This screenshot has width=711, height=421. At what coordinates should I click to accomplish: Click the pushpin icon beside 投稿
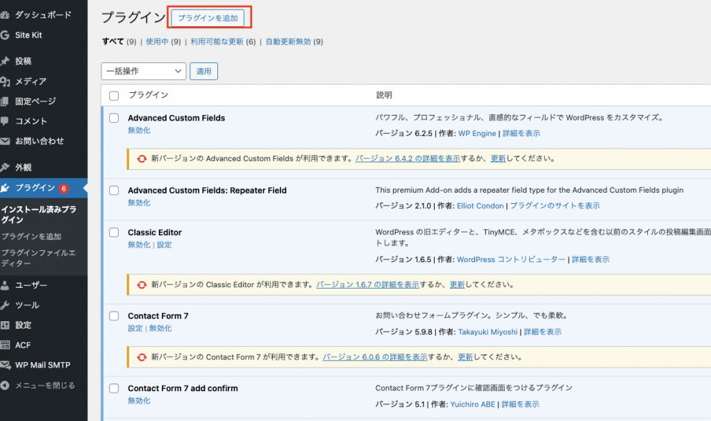pyautogui.click(x=5, y=61)
